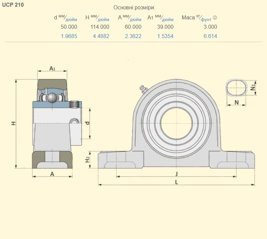Select the UCP 210 title
This screenshot has height=239, width=267.
(x=13, y=5)
